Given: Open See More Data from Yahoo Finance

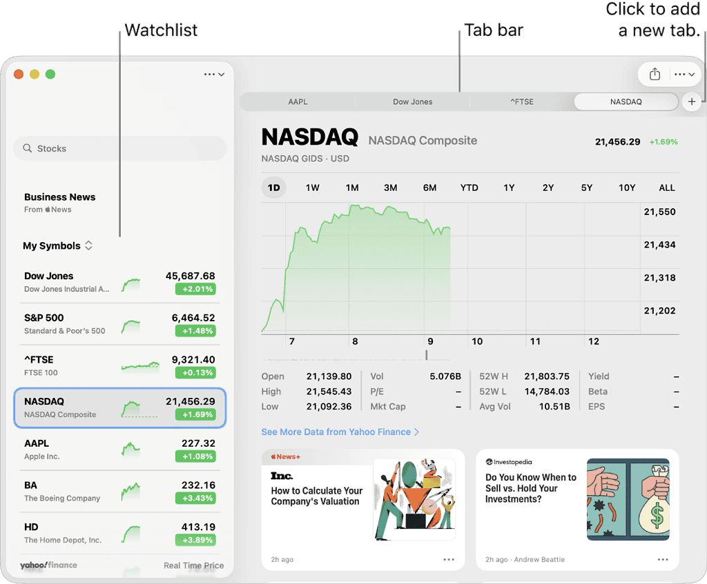Looking at the screenshot, I should point(340,432).
